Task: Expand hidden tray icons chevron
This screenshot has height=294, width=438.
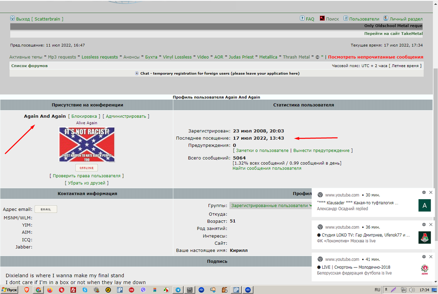Action: [386, 290]
